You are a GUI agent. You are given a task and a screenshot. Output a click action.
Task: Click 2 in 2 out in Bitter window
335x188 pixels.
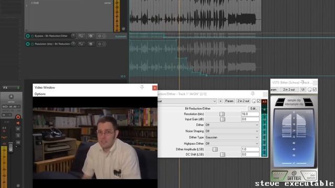[x=289, y=90]
